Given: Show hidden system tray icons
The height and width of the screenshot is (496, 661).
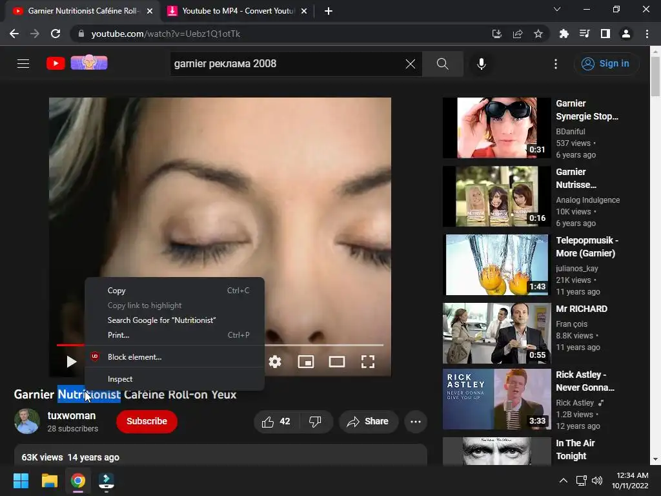Looking at the screenshot, I should coord(563,480).
